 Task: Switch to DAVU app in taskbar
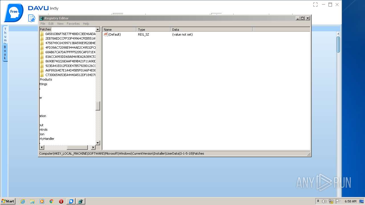[71, 201]
